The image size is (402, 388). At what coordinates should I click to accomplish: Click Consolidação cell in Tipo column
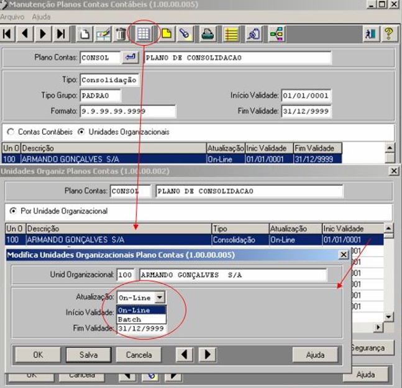(240, 239)
